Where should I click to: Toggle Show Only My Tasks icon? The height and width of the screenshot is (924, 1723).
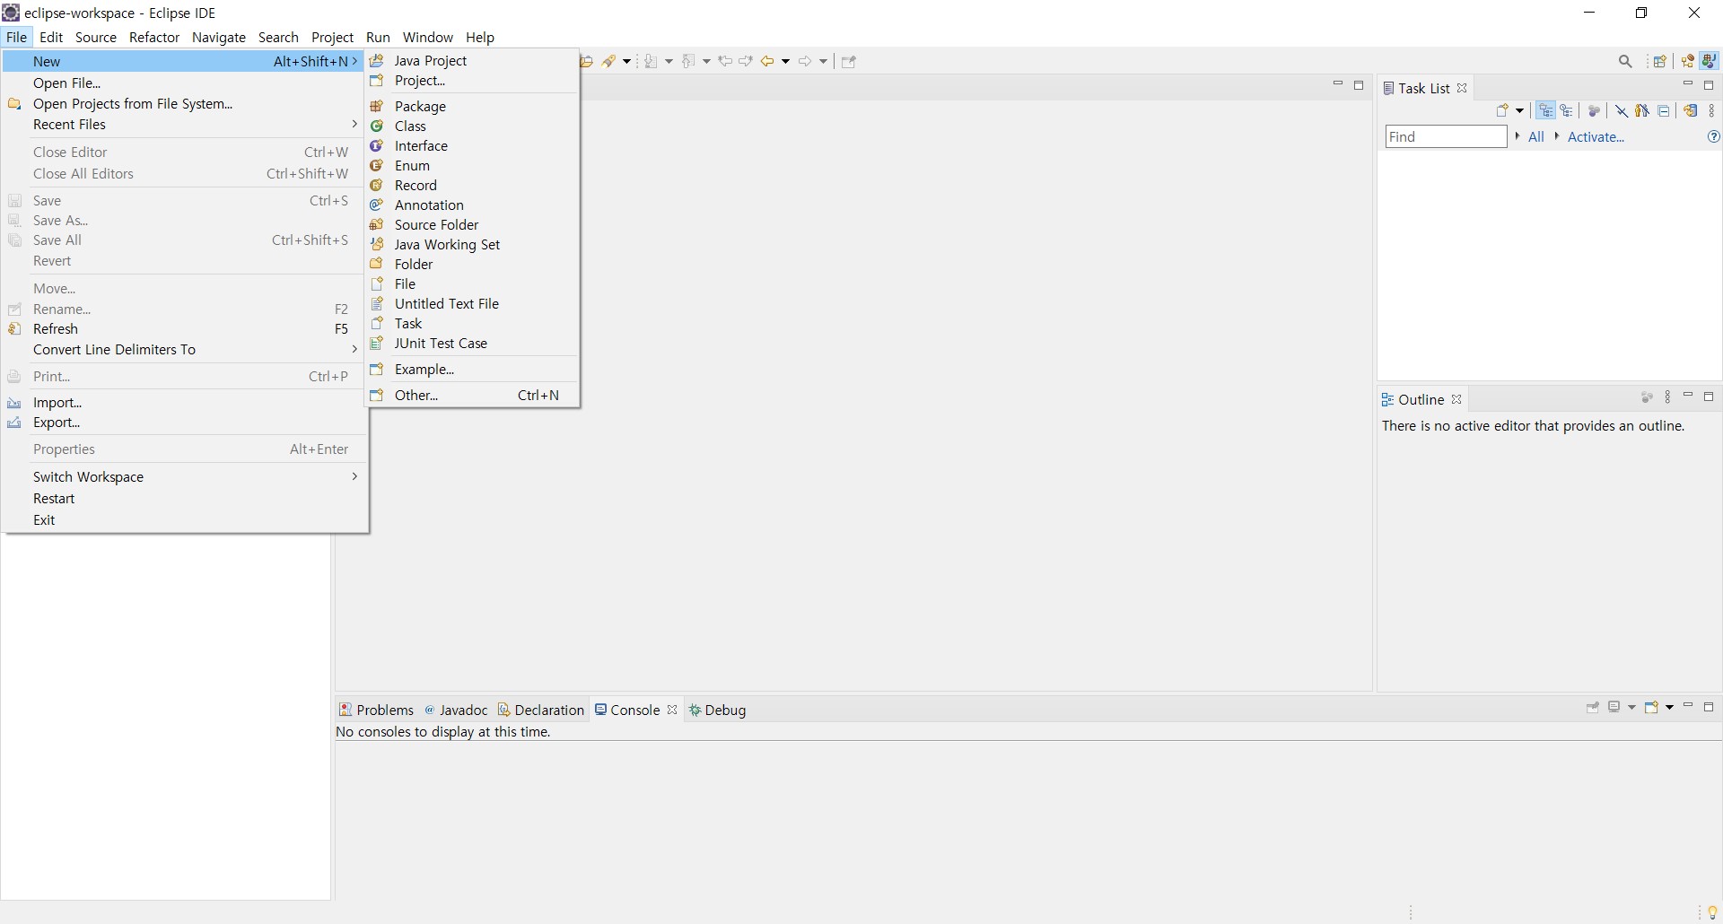click(1642, 110)
